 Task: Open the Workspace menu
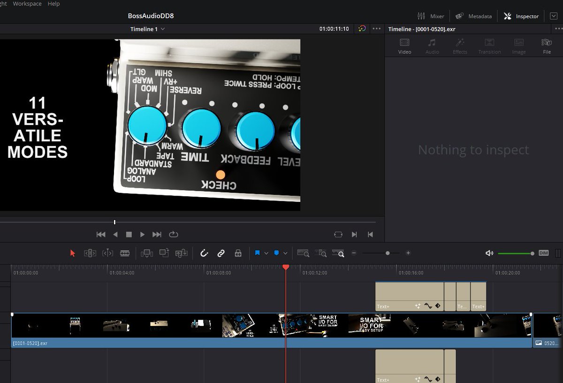click(27, 4)
